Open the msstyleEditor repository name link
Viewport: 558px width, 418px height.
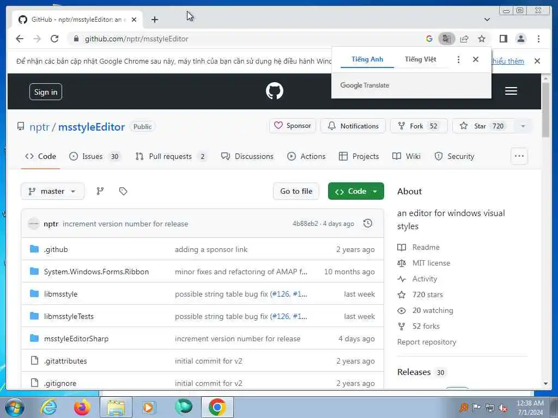92,127
